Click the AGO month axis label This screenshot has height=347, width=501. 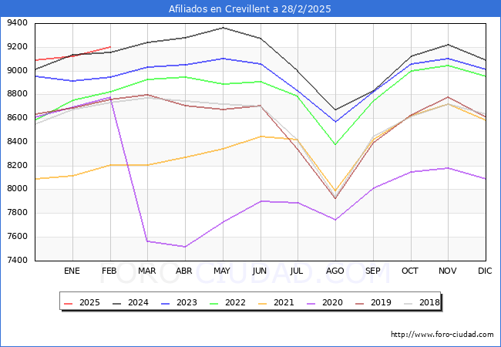(x=335, y=271)
